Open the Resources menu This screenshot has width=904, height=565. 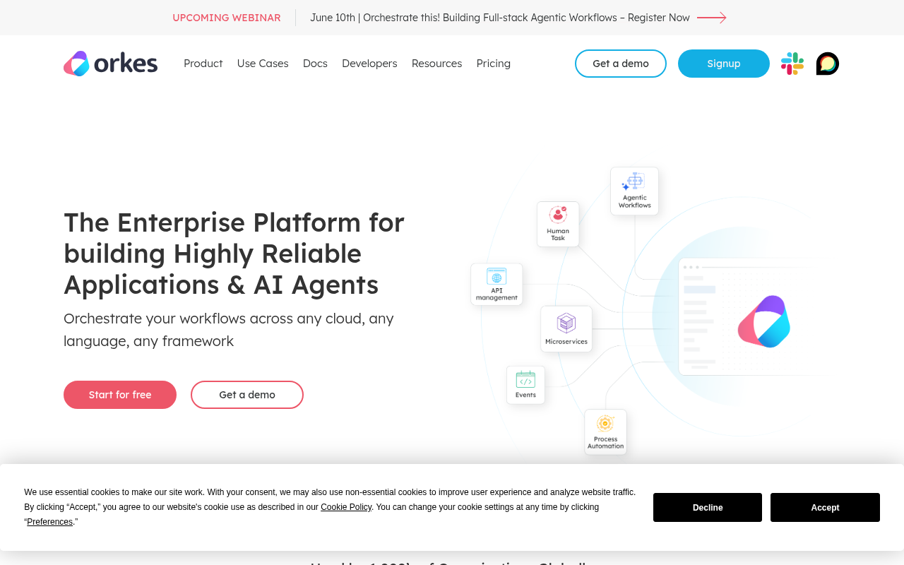pyautogui.click(x=436, y=64)
